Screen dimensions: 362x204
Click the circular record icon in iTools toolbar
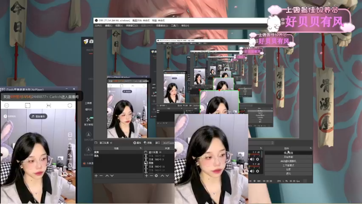tap(70, 106)
